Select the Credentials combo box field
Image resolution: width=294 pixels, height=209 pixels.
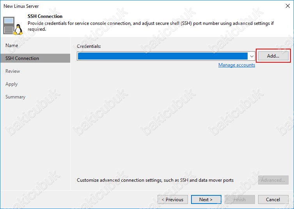166,56
